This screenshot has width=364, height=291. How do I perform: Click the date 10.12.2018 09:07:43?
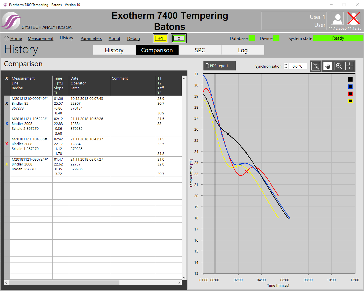click(87, 99)
